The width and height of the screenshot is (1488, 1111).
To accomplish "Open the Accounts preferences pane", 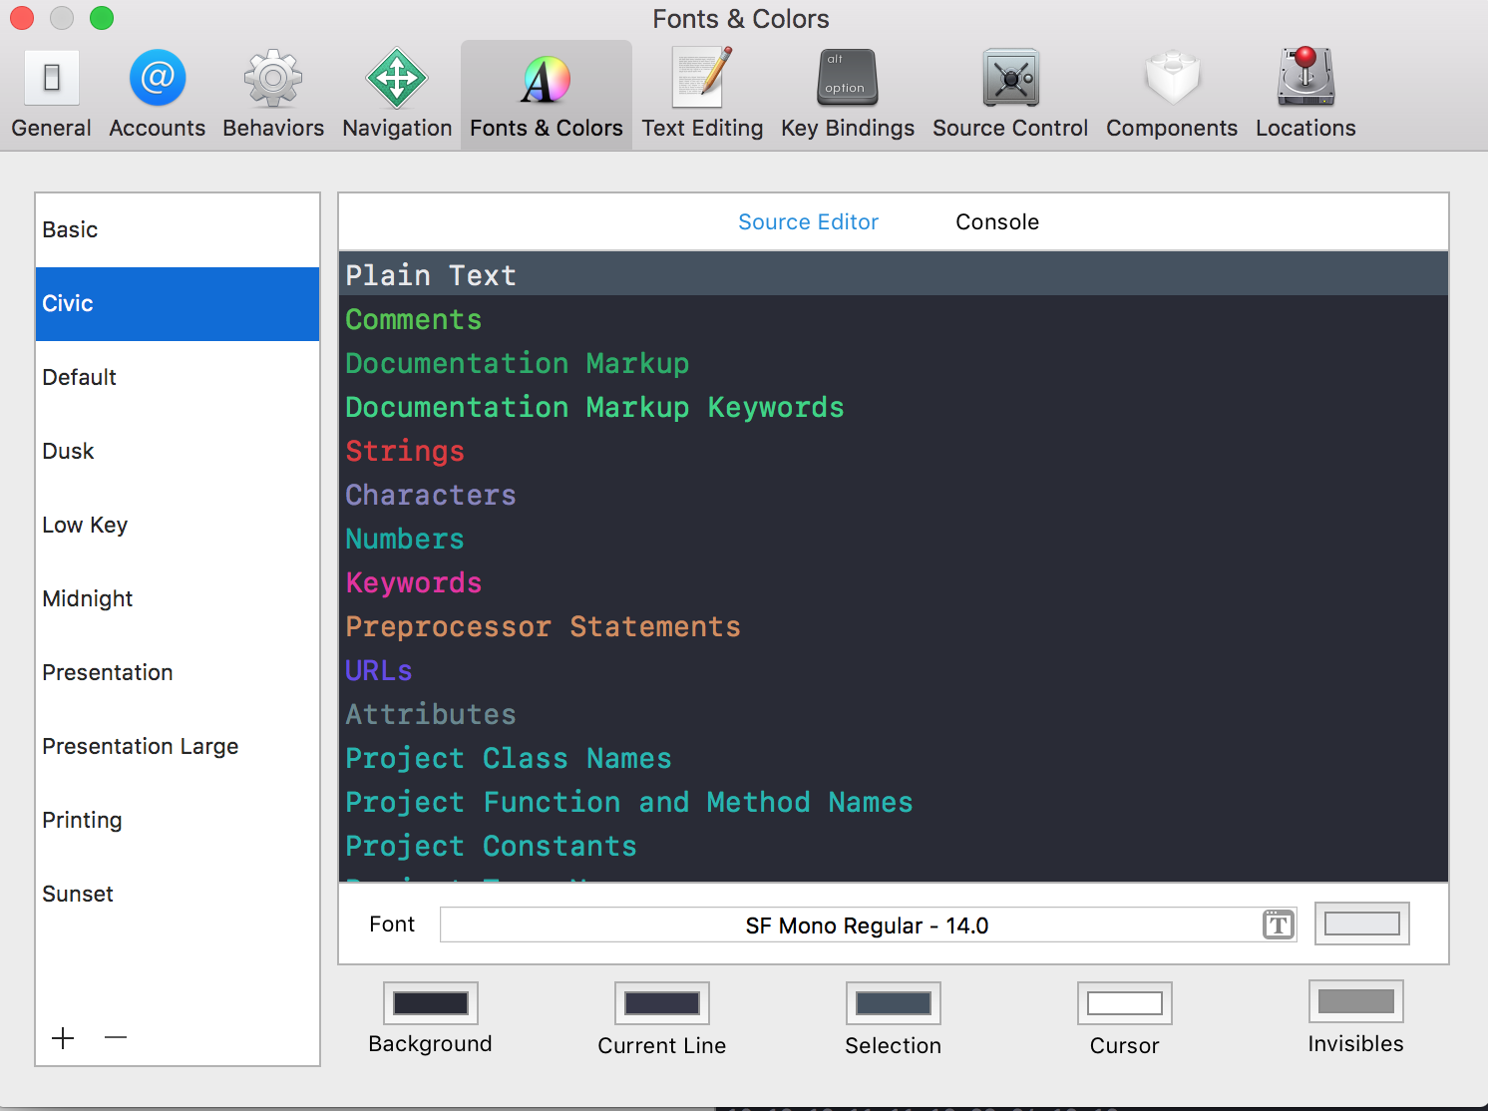I will click(x=157, y=95).
